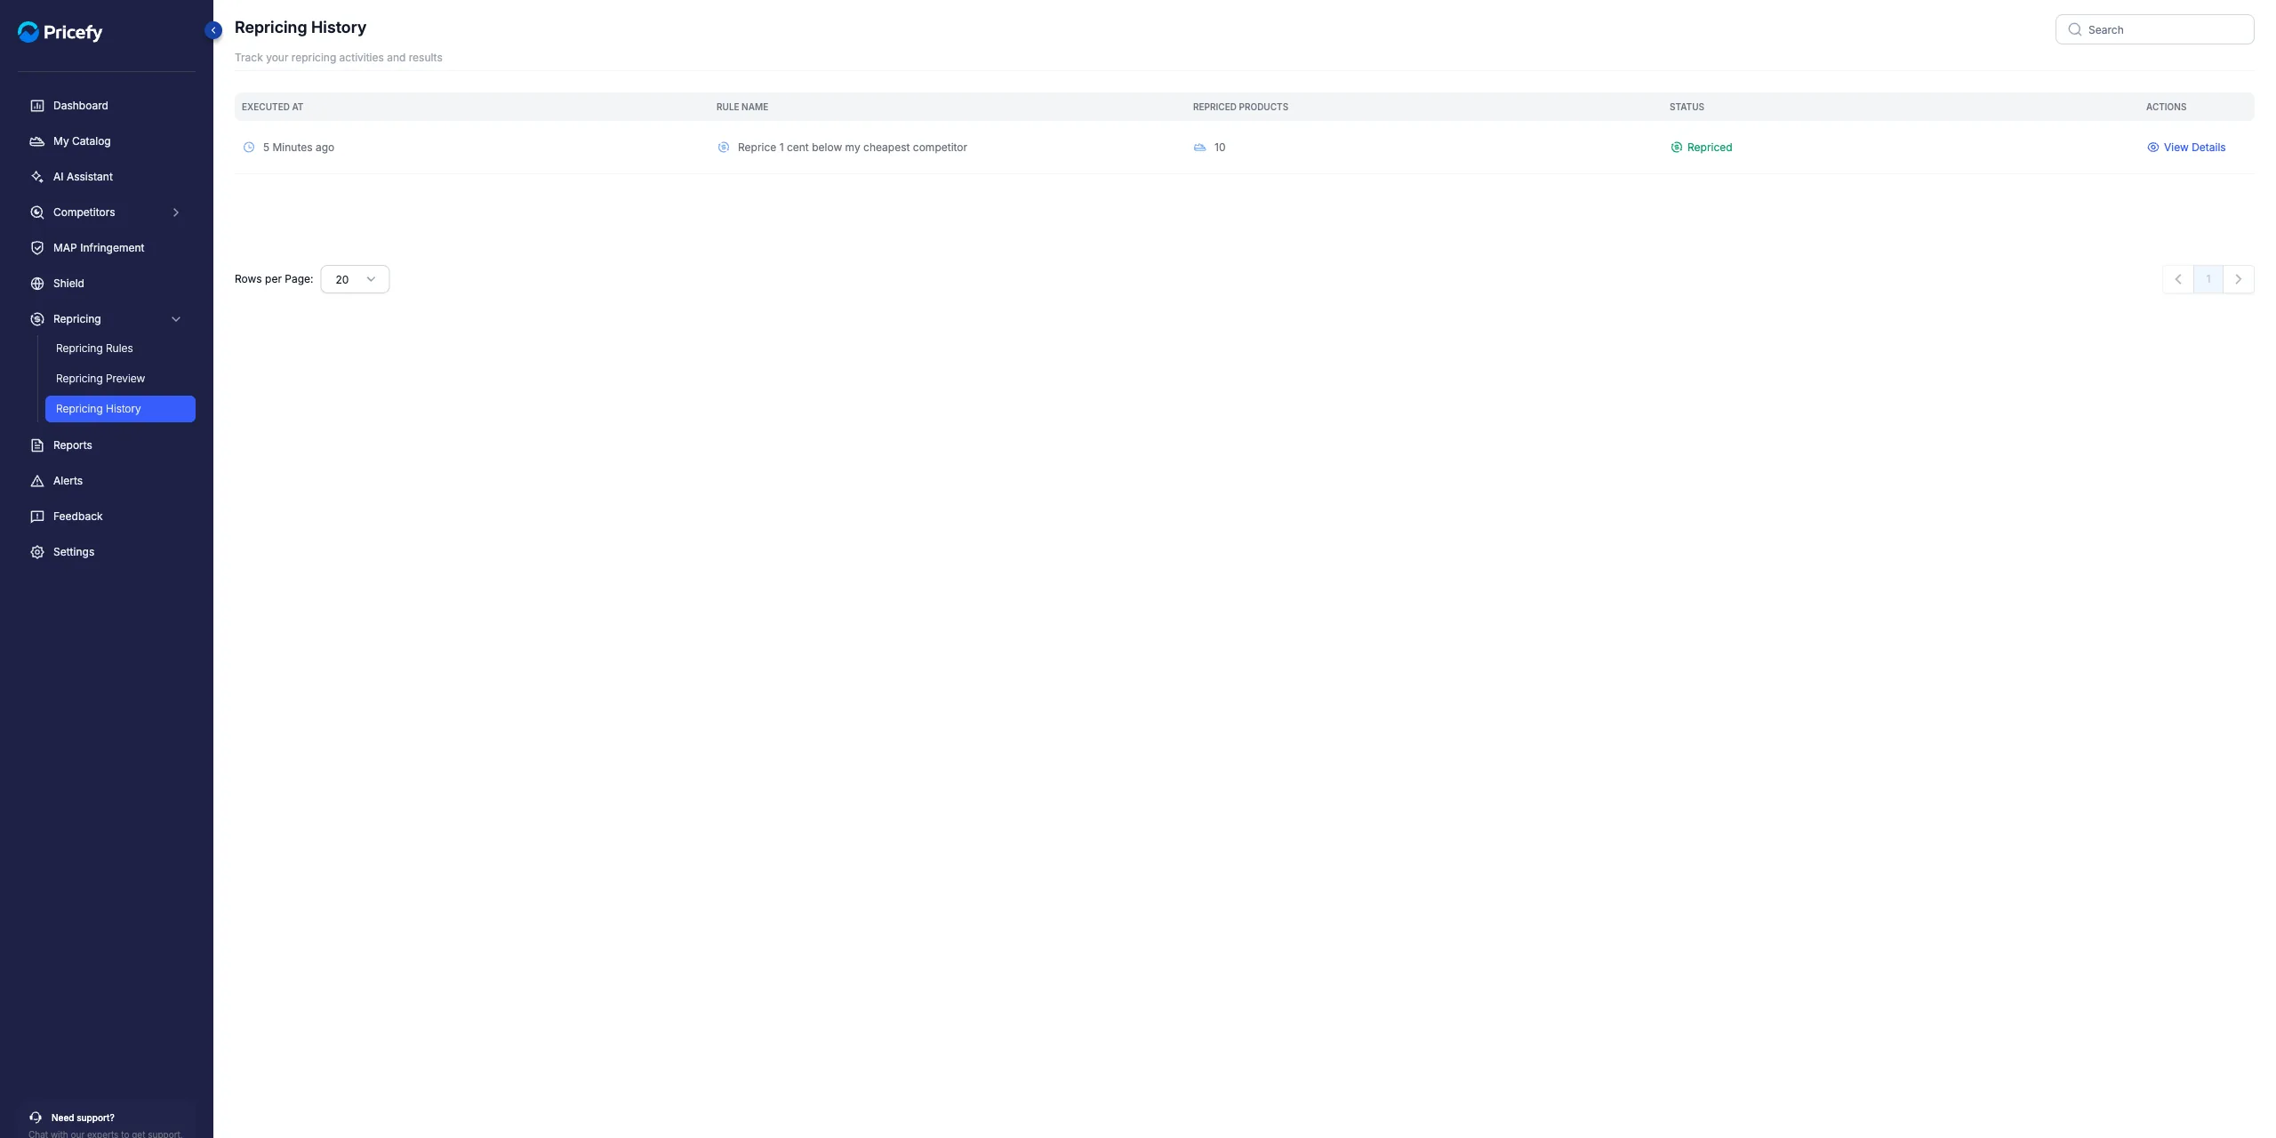Viewport: 2276px width, 1138px height.
Task: Open the Alerts section
Action: click(107, 481)
